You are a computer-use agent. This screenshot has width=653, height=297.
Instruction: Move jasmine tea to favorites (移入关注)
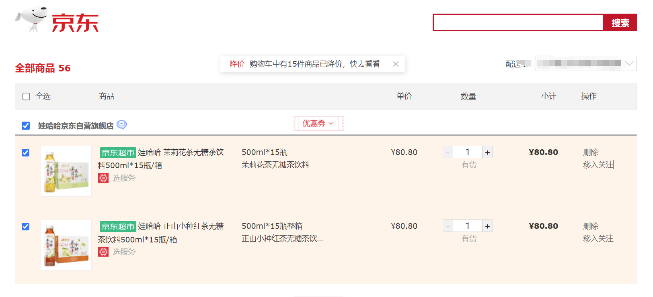pyautogui.click(x=598, y=165)
